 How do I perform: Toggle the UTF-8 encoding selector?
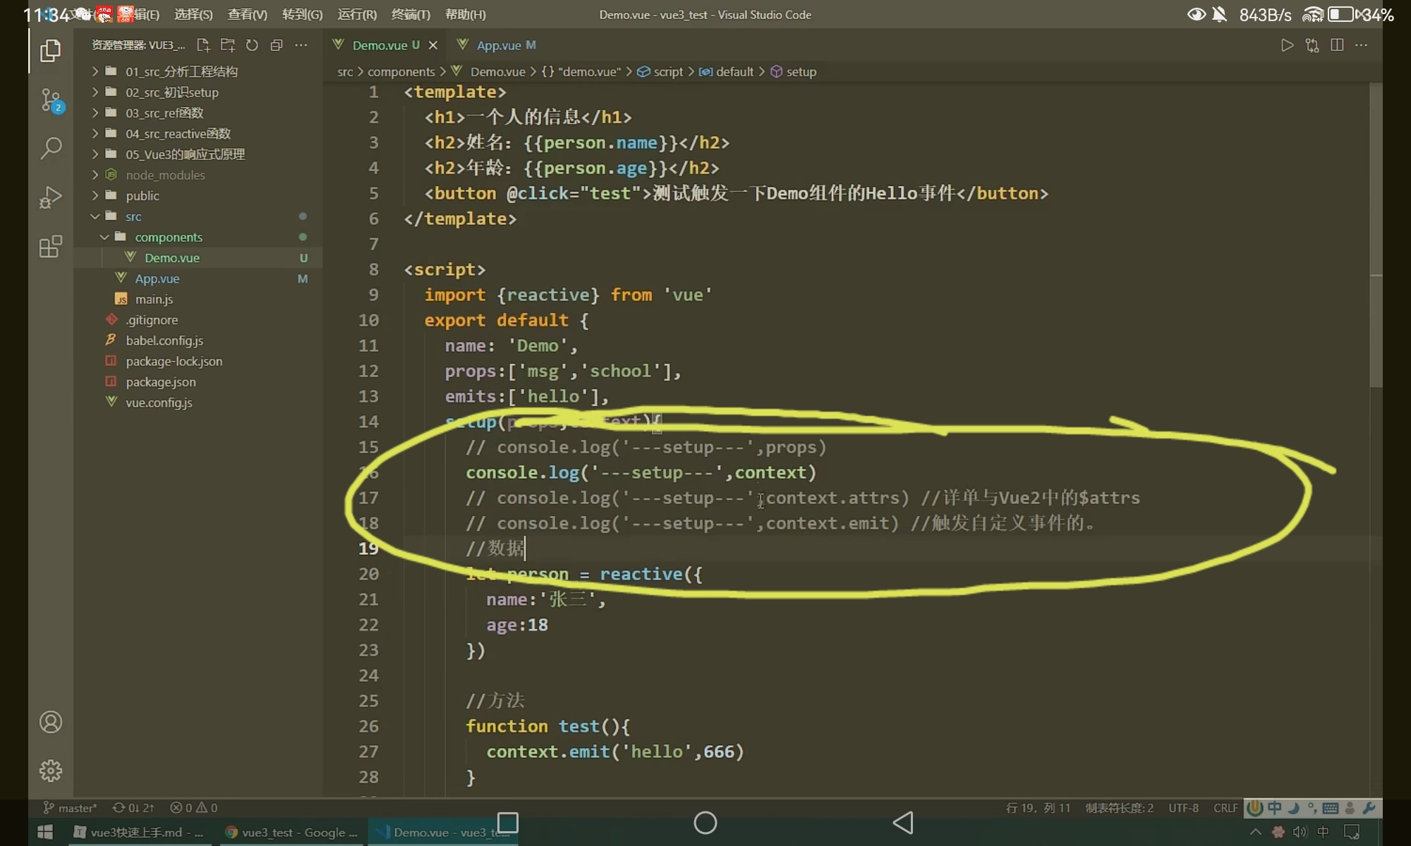pos(1183,808)
